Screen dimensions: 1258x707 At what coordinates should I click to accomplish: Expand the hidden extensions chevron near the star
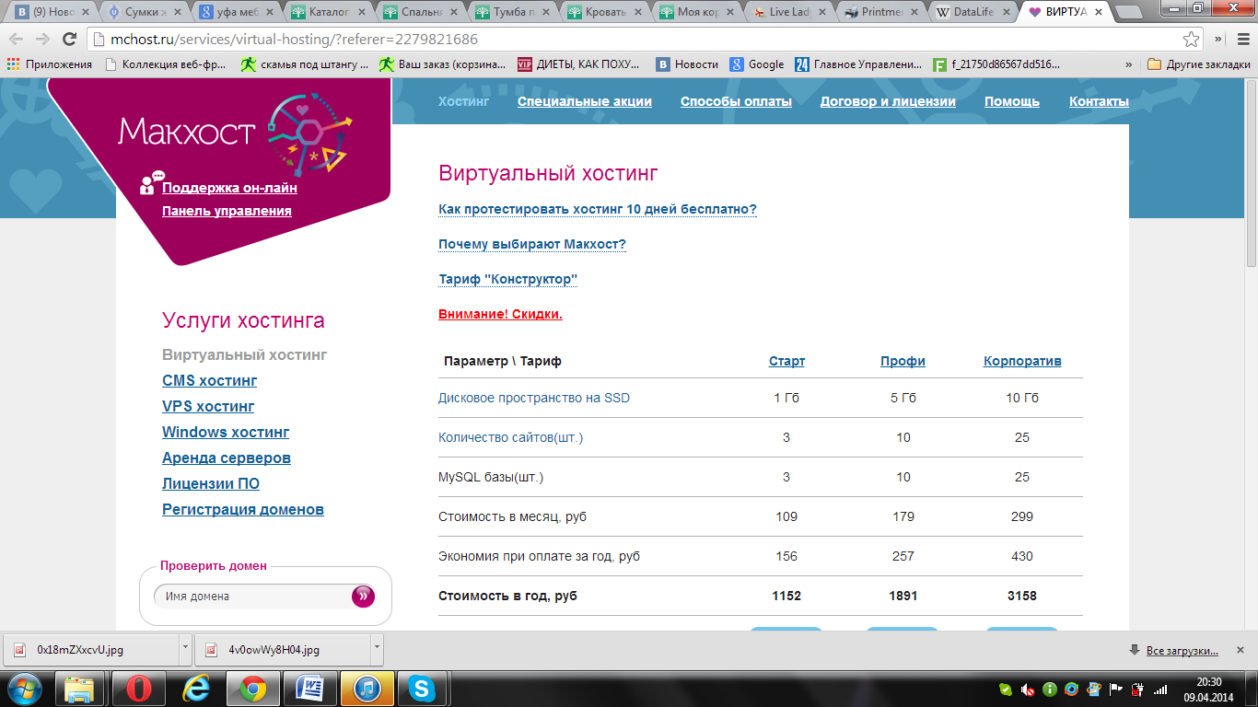(1217, 40)
